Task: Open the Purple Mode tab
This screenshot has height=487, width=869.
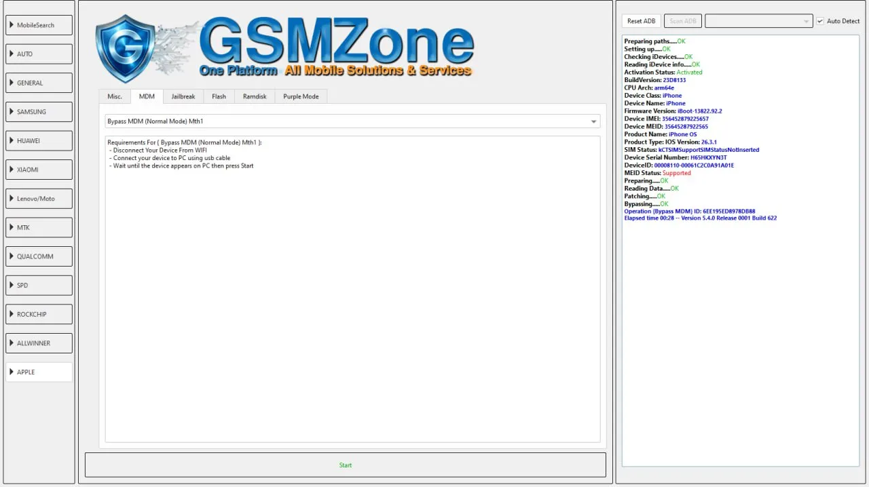Action: 301,96
